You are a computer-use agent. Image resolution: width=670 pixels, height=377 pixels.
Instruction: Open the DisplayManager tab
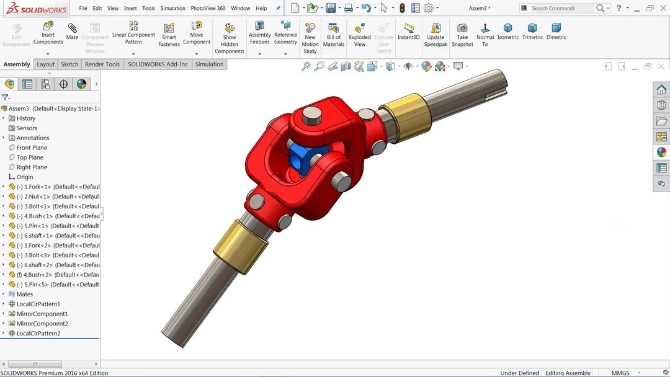click(82, 84)
